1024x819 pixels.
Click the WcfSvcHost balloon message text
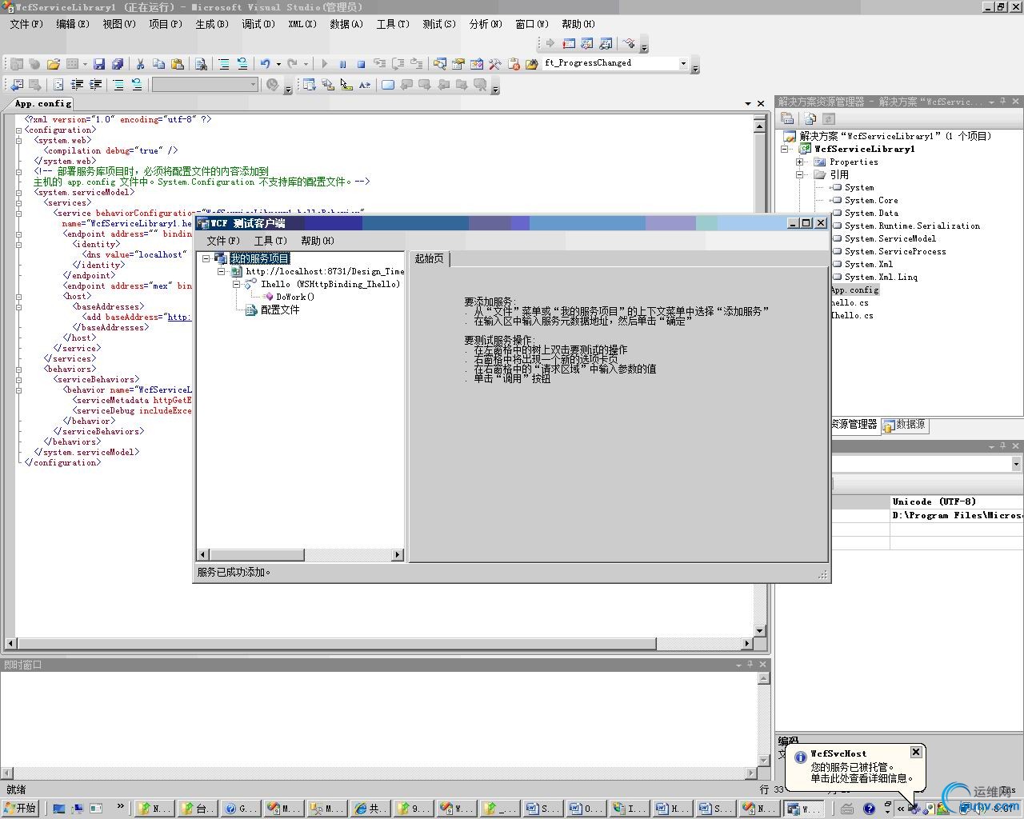862,773
